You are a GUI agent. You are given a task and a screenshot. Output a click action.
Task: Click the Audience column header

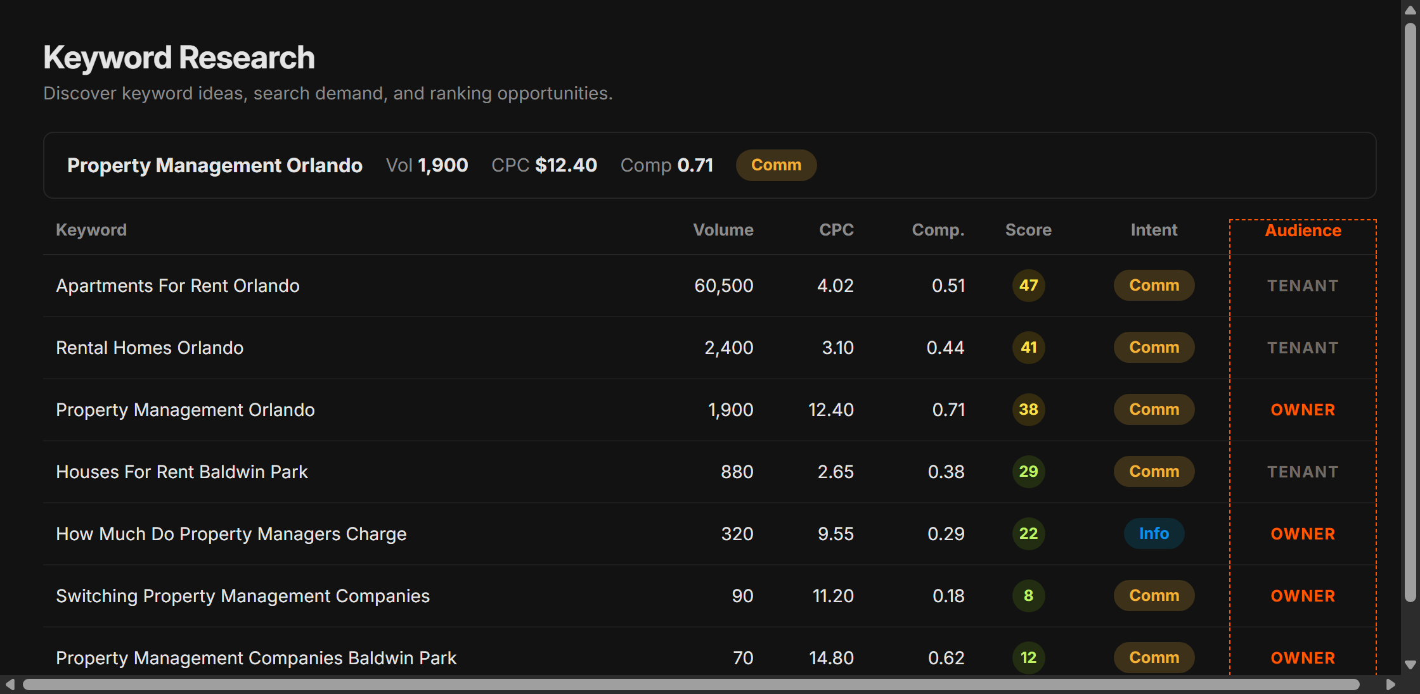(1303, 230)
